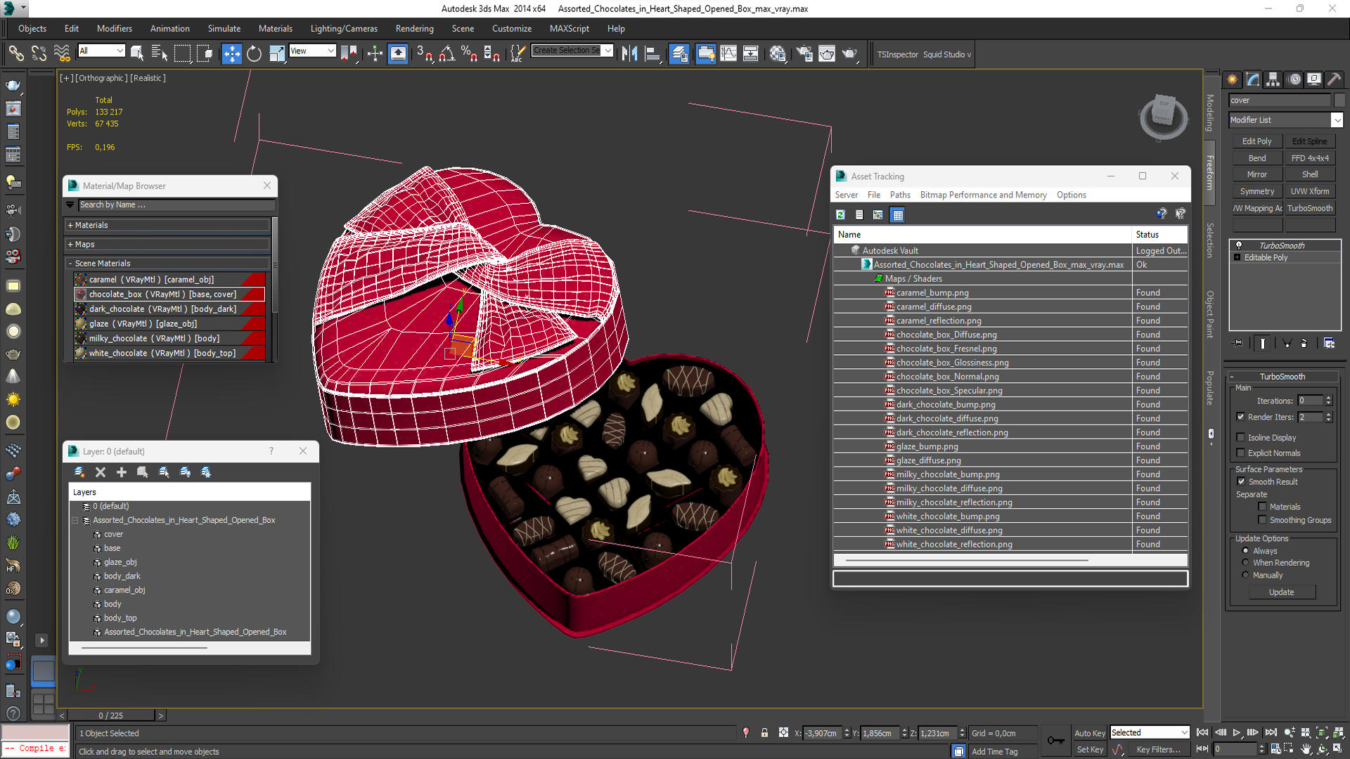Open the Select by Name tool
The width and height of the screenshot is (1350, 759).
click(x=160, y=54)
